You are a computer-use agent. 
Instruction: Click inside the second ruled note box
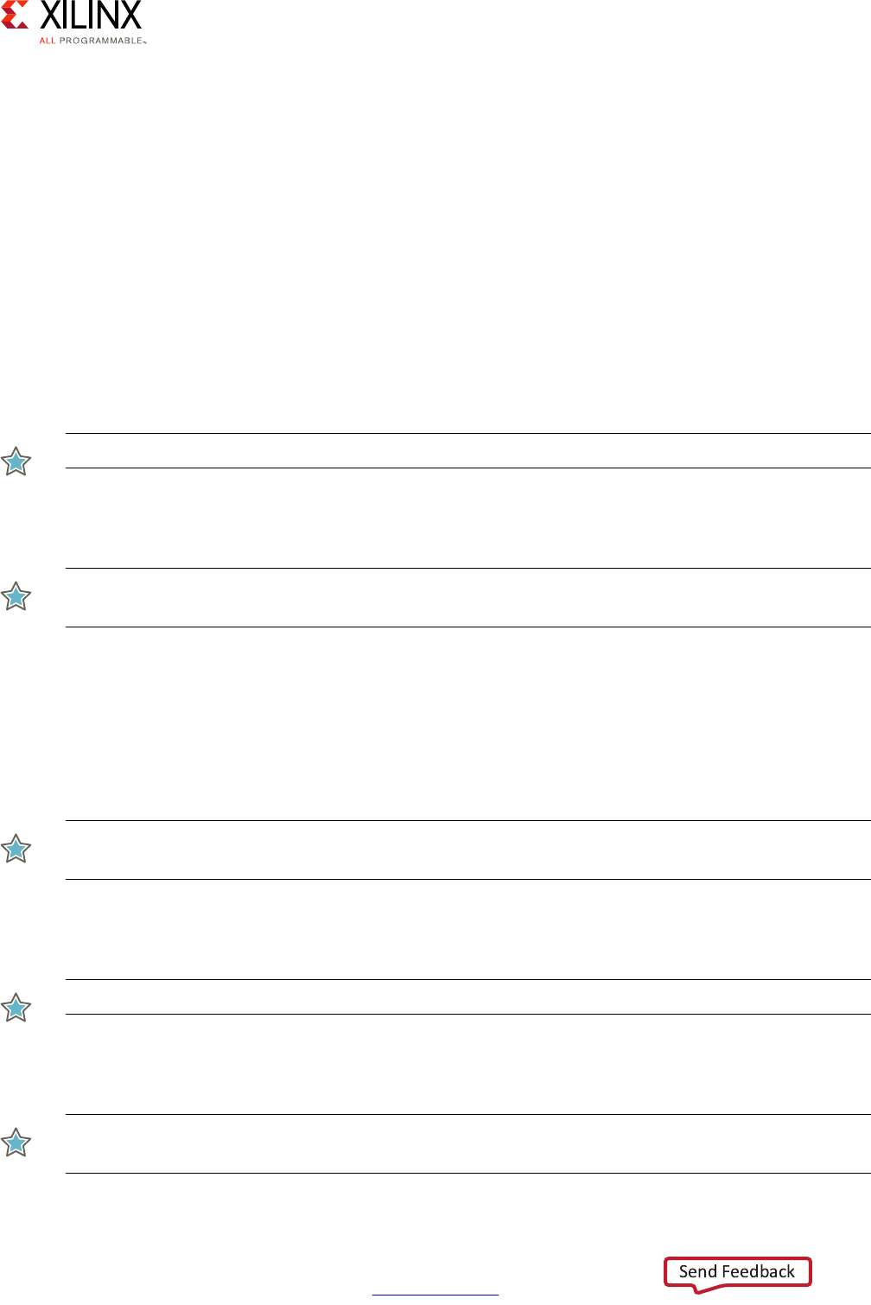468,597
